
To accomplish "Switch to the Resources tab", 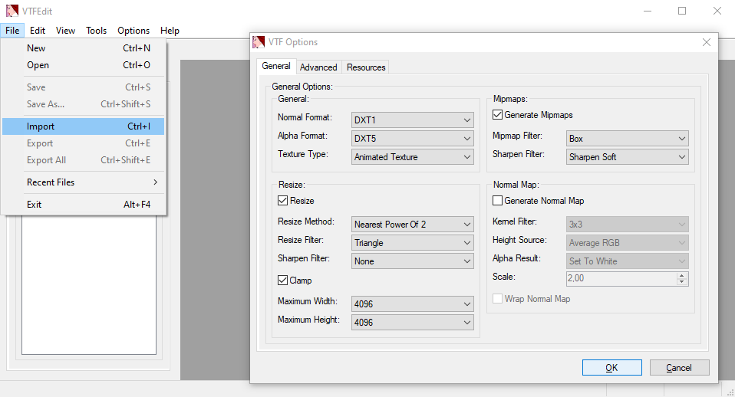I will [366, 67].
